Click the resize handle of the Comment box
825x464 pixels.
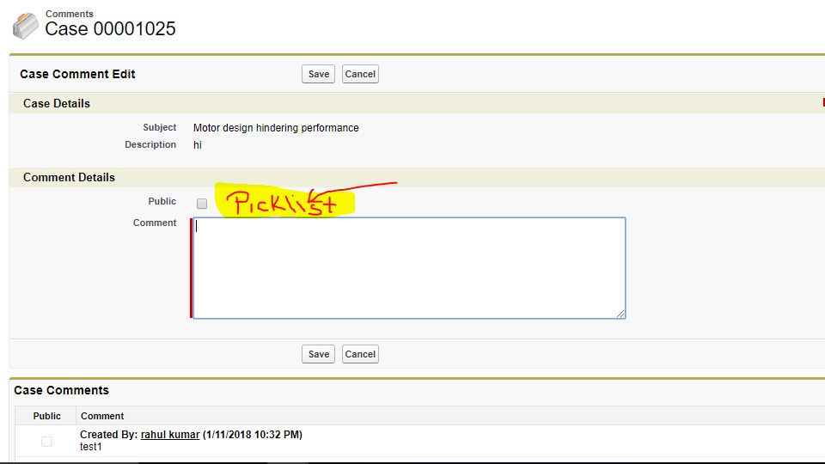tap(620, 313)
